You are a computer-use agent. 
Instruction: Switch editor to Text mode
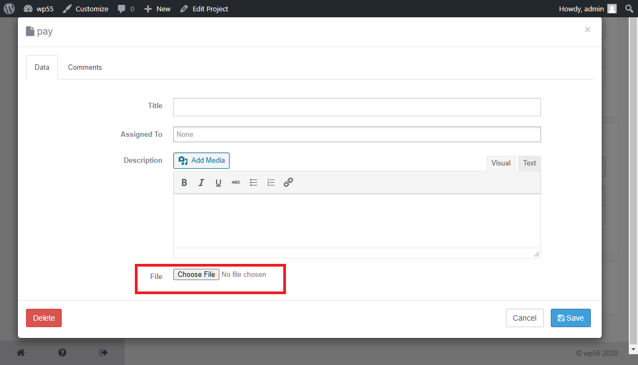tap(529, 163)
